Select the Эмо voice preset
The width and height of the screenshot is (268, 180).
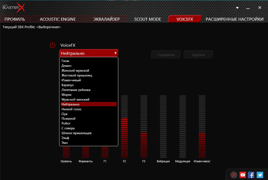89,143
